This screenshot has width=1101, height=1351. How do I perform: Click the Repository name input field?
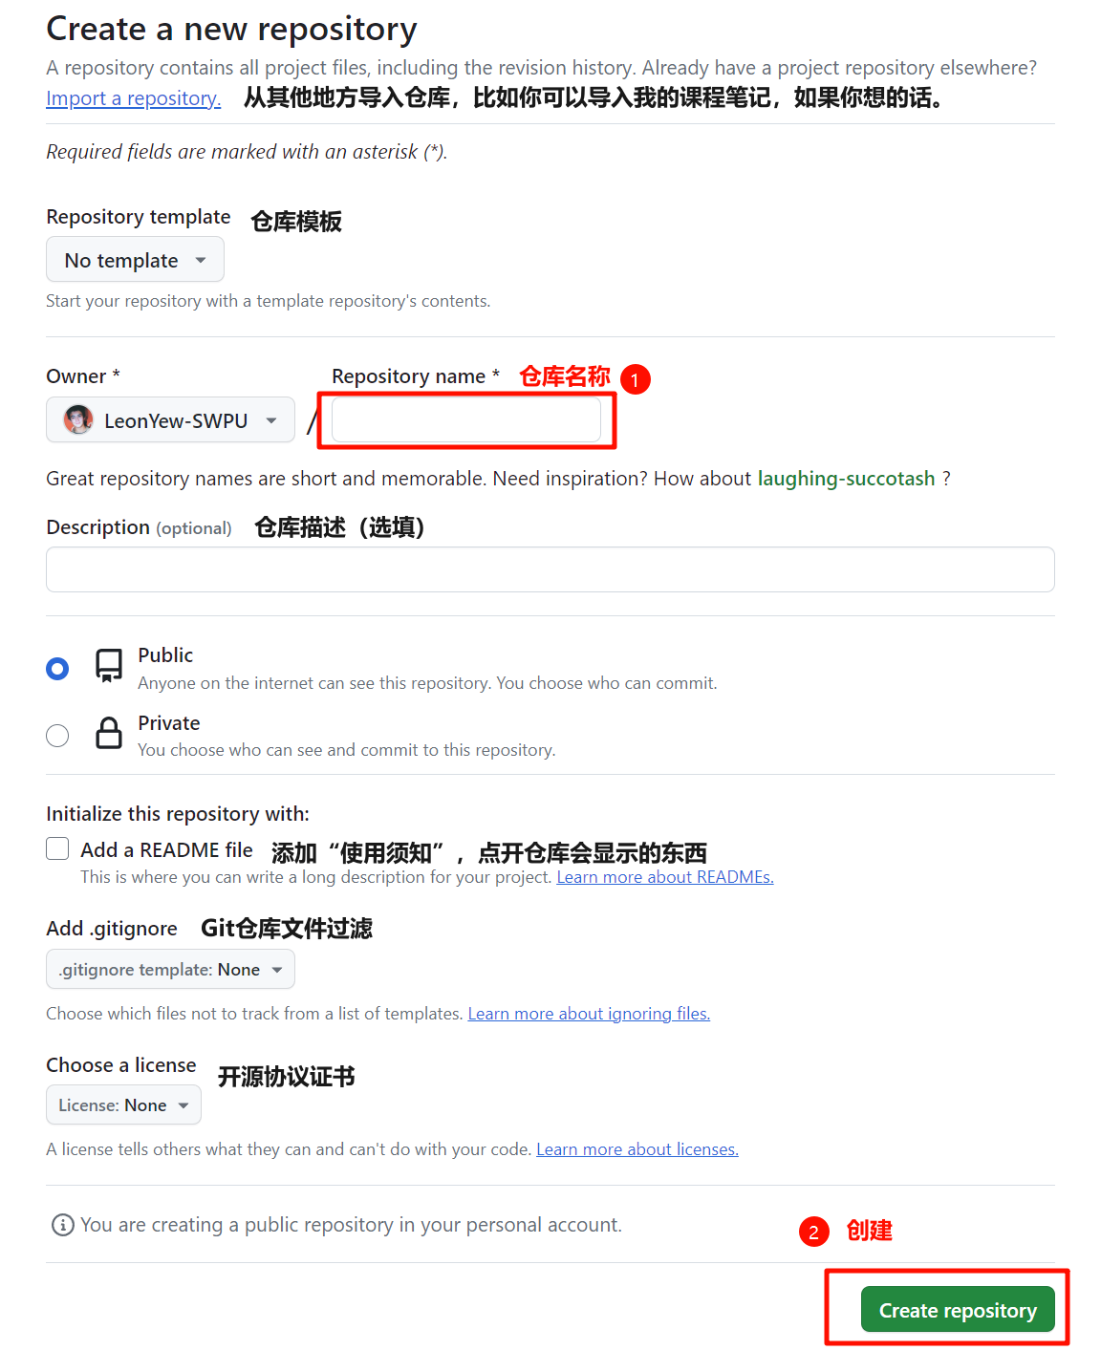(x=466, y=419)
